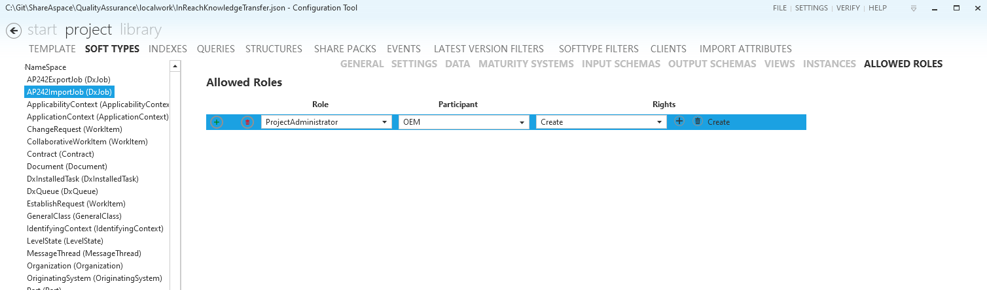Select Document (Document) soft type

tap(67, 167)
